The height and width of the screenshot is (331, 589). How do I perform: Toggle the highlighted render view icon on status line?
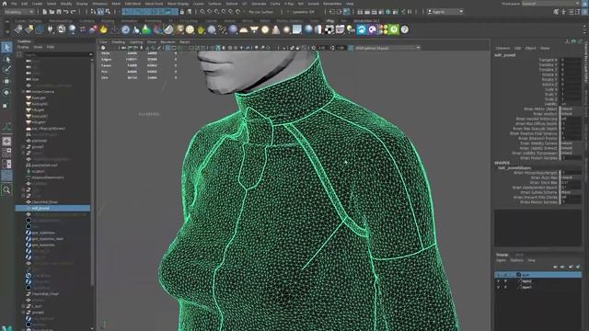pos(347,12)
